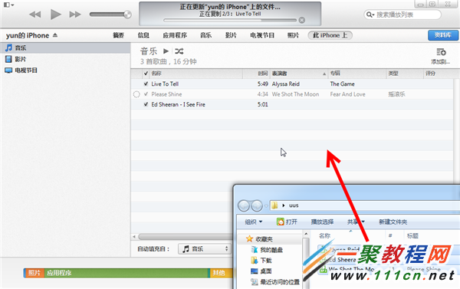Open the 共享 dropdown in Explorer
Image resolution: width=460 pixels, height=289 pixels.
(x=356, y=222)
